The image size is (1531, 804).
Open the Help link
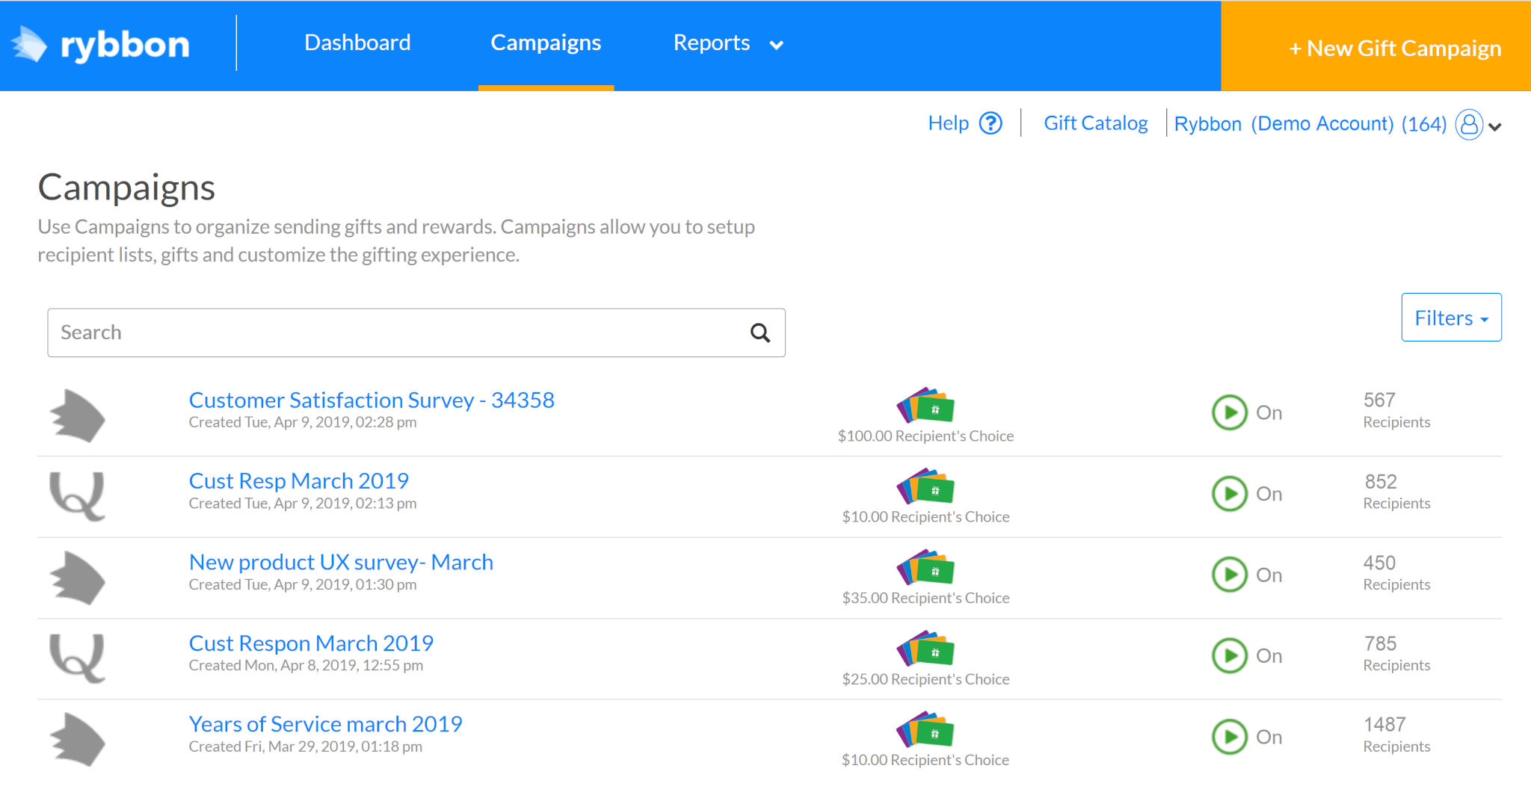948,123
